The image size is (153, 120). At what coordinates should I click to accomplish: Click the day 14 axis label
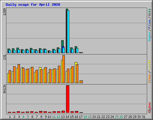(x=67, y=117)
